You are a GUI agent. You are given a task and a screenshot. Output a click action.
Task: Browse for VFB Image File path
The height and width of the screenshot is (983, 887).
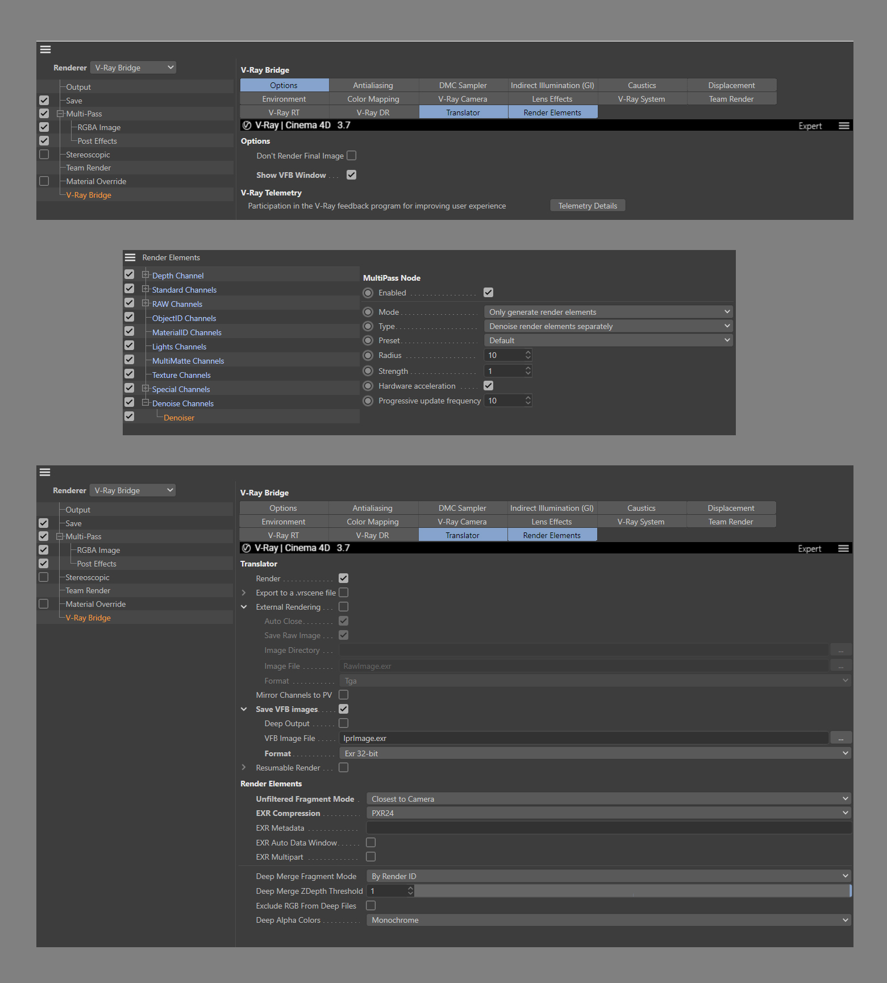pos(841,738)
